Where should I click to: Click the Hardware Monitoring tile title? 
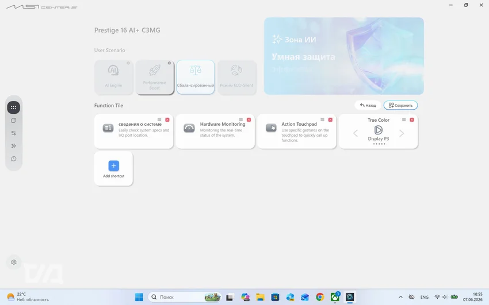tap(223, 124)
